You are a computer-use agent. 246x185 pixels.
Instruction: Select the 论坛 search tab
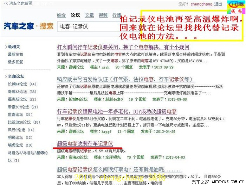tap(75, 15)
